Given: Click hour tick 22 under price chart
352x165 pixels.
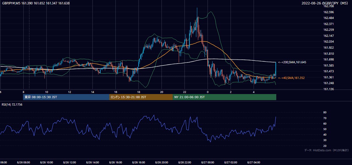Looking at the screenshot, I should (185, 92).
